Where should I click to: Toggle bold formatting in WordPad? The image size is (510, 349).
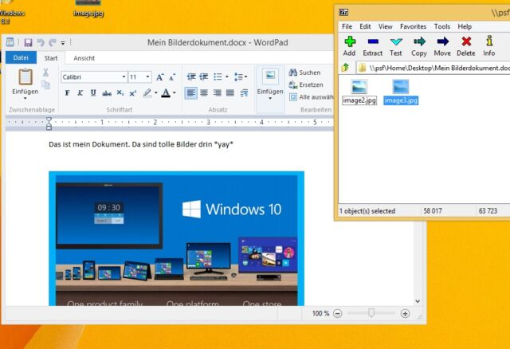(x=67, y=93)
